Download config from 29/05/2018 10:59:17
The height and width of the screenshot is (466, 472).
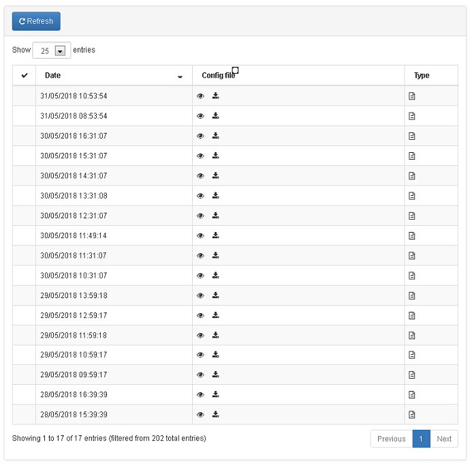point(215,354)
